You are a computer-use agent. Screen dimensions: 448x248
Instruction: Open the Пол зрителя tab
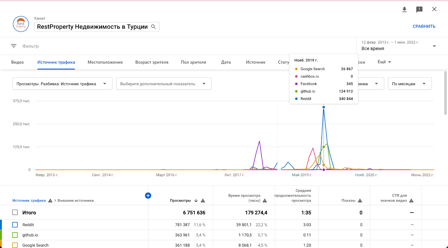click(193, 62)
